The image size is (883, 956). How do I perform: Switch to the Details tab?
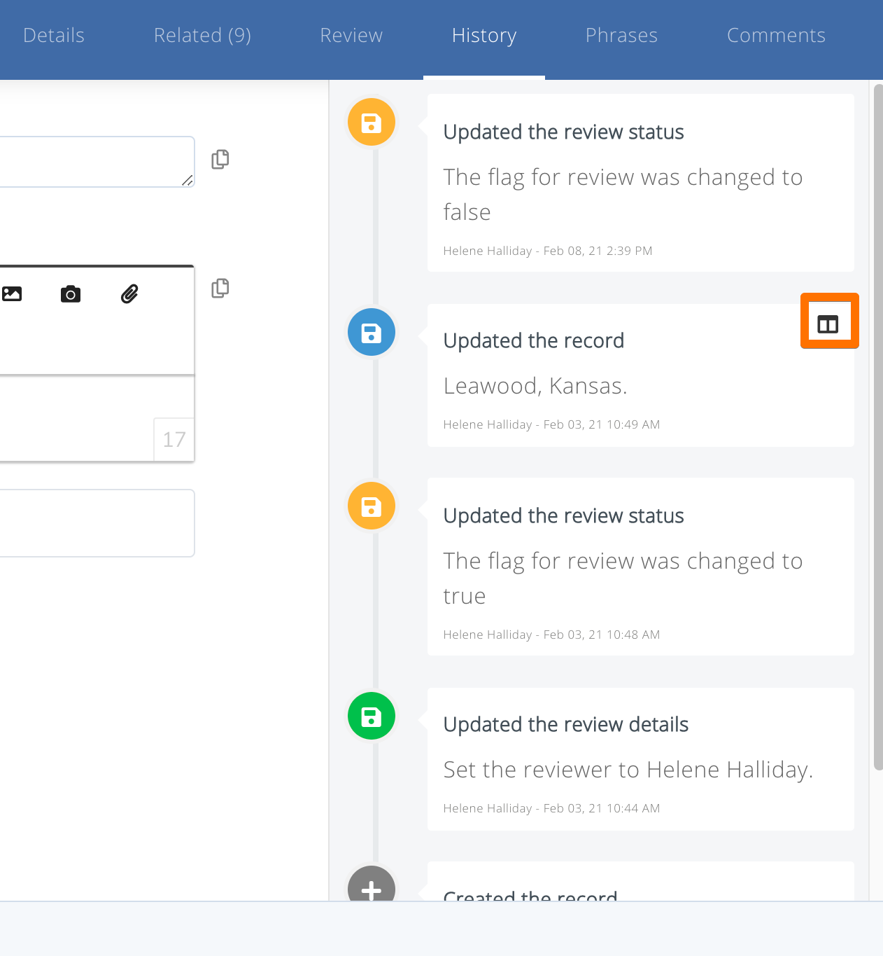pyautogui.click(x=54, y=36)
